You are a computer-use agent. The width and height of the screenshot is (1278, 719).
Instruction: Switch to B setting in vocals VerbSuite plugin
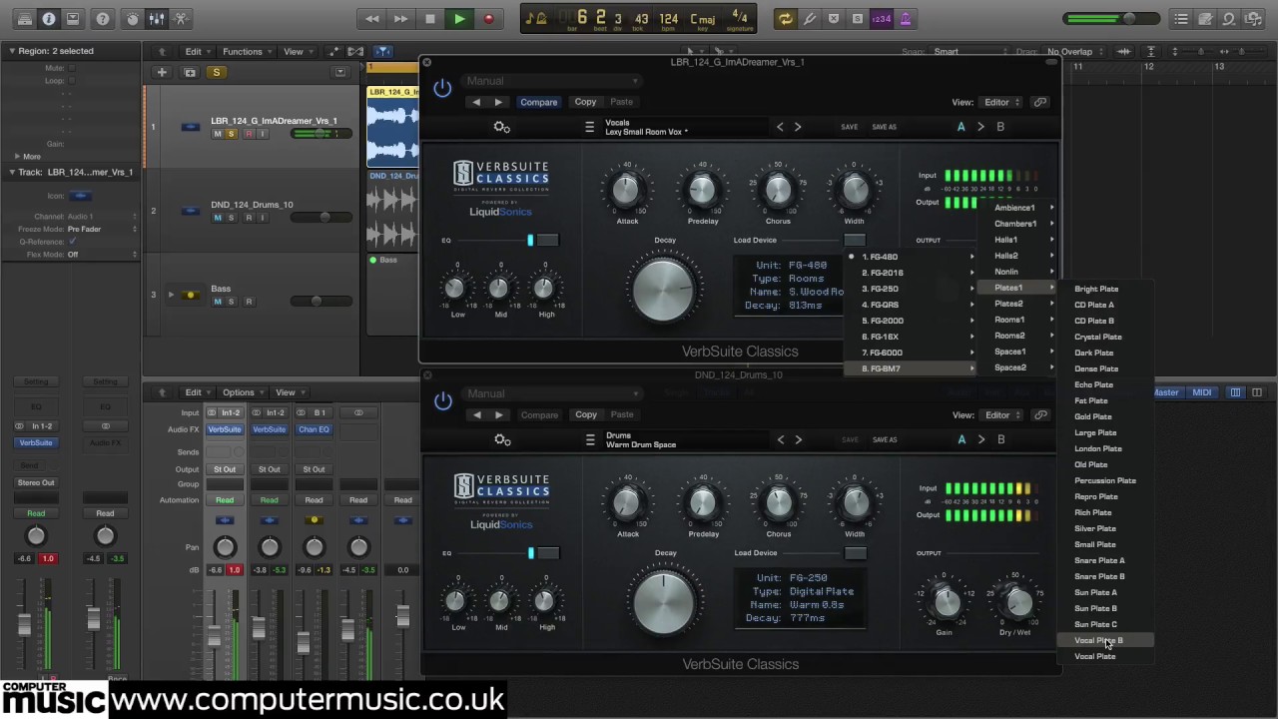point(1000,127)
